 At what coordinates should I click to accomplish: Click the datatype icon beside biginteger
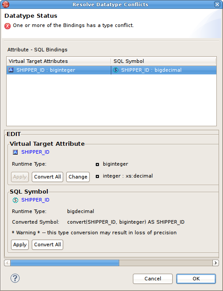click(97, 164)
